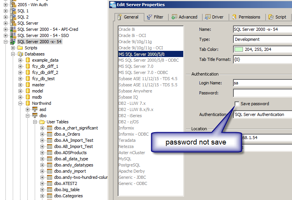Click the dbo.Categories table icon

49,196
